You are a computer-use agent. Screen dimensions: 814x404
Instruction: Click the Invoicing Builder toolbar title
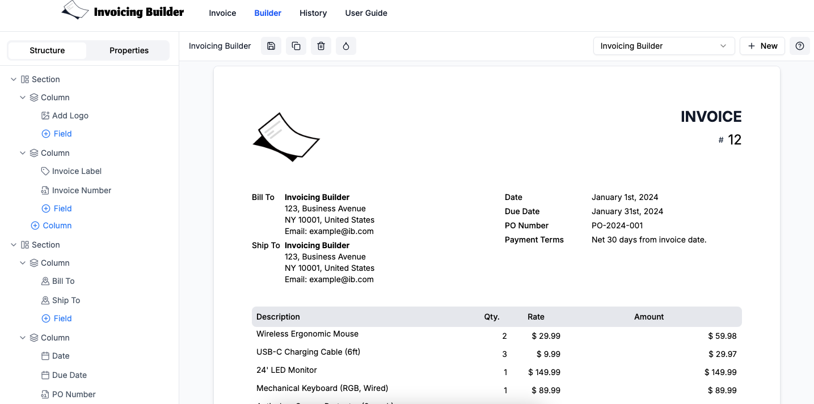220,46
